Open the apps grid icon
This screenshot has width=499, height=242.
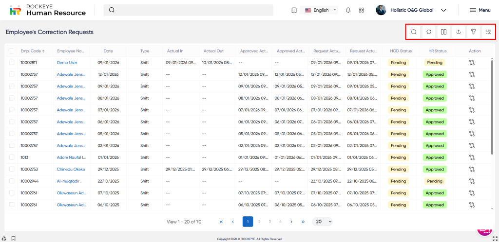point(361,10)
